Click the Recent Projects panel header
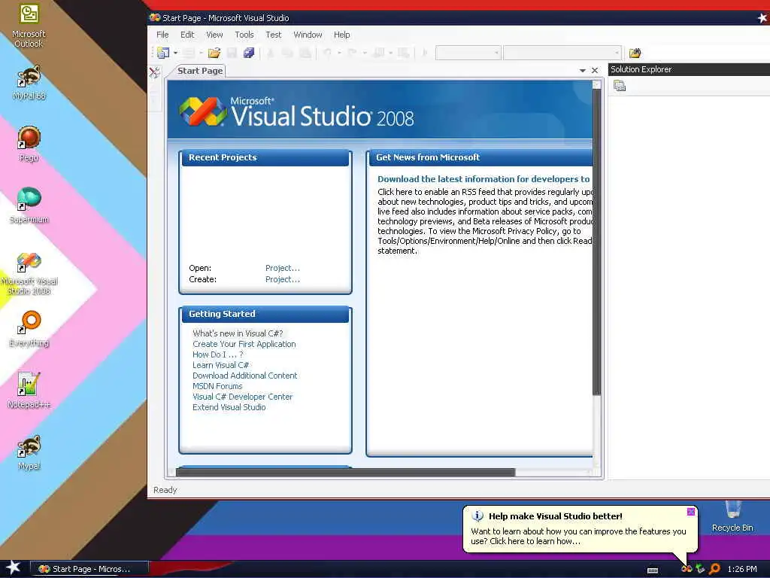Viewport: 770px width, 578px height. coord(265,158)
